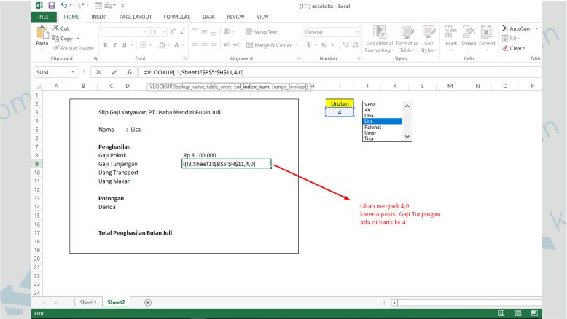The height and width of the screenshot is (319, 567).
Task: Add new sheet with plus icon
Action: coord(148,302)
